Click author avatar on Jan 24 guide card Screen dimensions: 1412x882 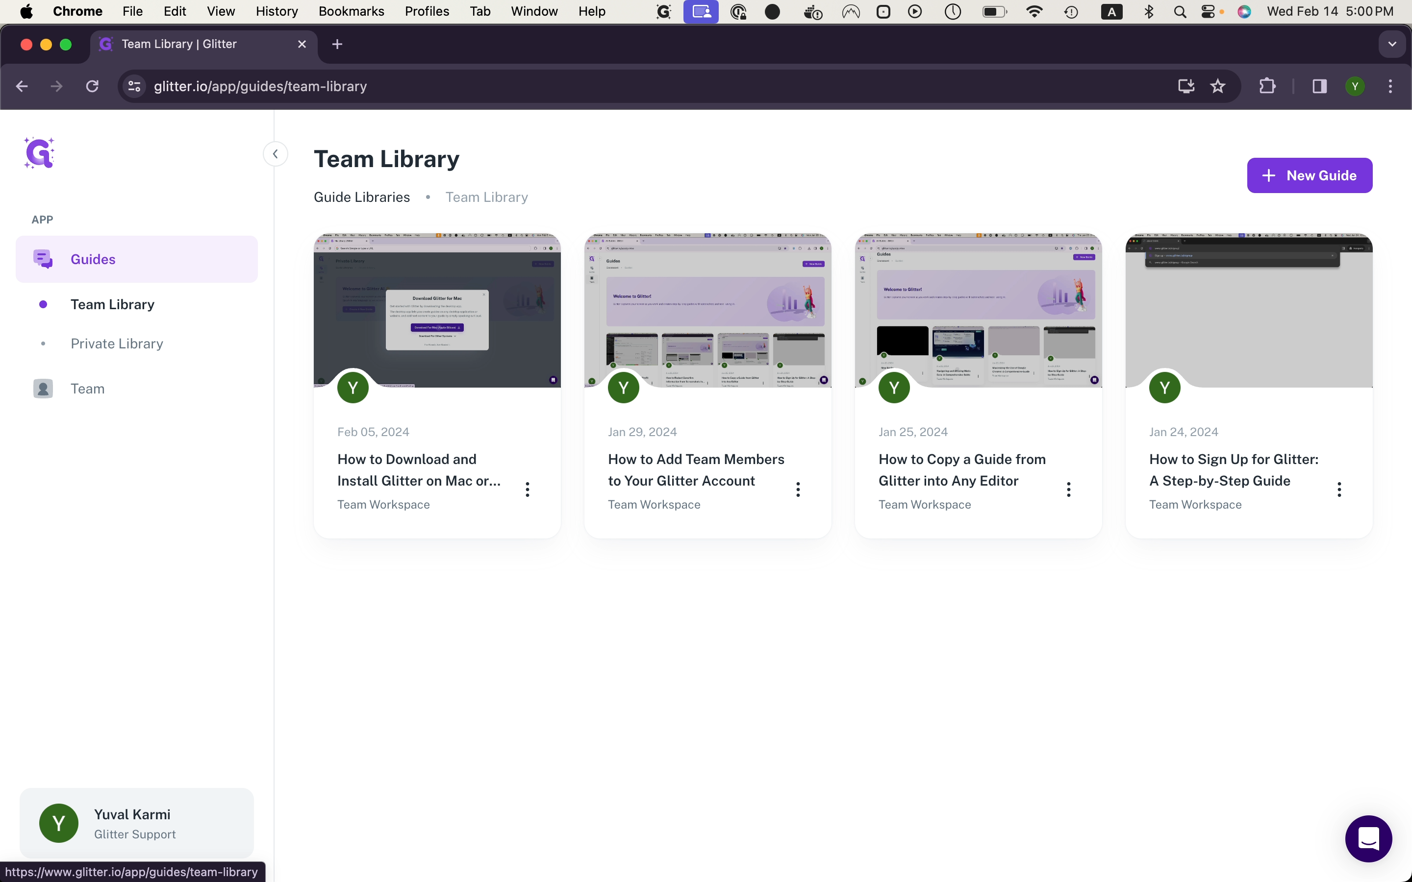[1164, 387]
